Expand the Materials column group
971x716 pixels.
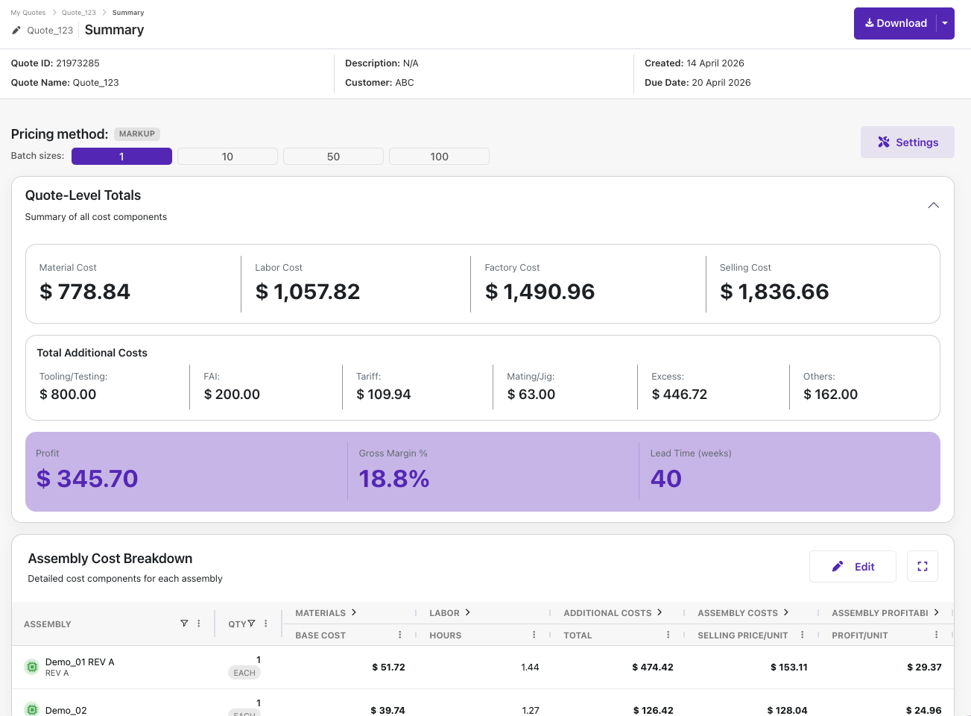354,612
